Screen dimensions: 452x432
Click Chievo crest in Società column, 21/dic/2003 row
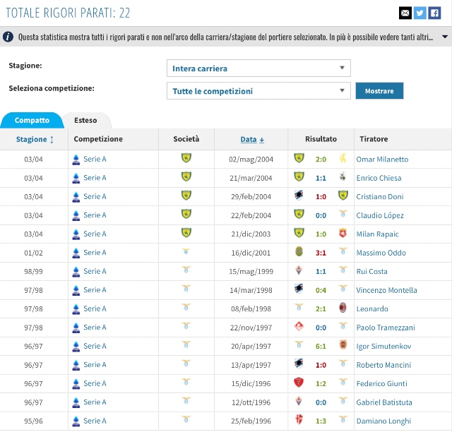[186, 232]
